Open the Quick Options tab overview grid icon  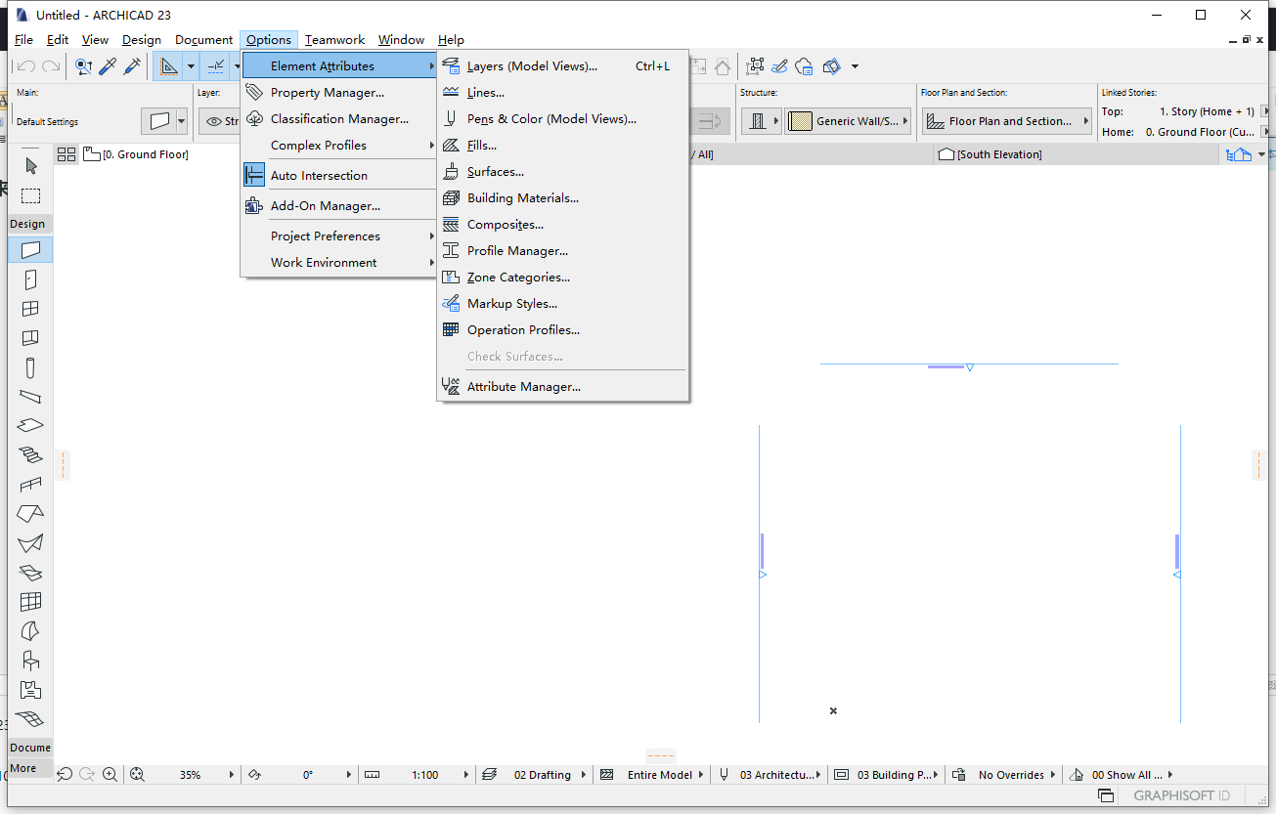click(66, 154)
